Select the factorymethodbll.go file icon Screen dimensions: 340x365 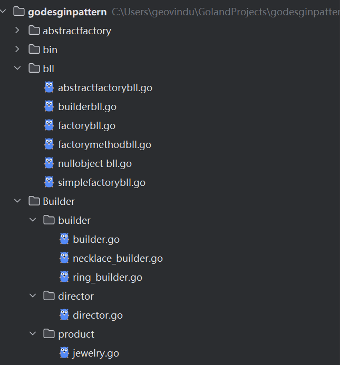49,144
